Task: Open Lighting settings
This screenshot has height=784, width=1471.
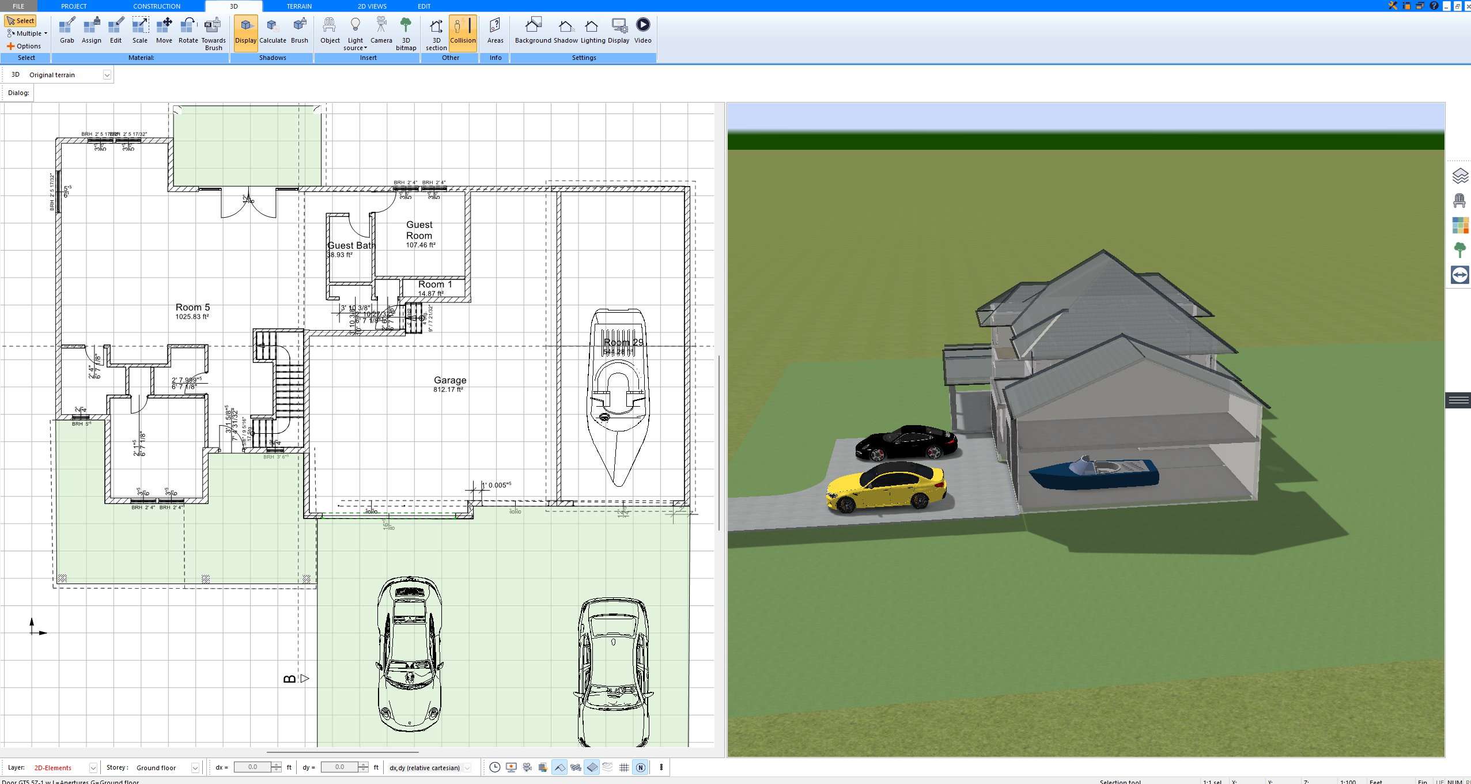Action: coord(590,30)
